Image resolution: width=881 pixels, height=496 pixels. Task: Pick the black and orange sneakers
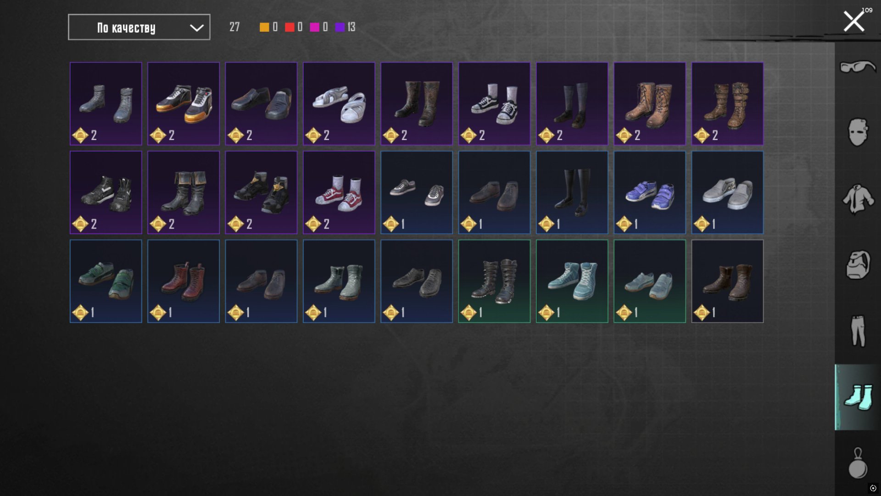184,104
